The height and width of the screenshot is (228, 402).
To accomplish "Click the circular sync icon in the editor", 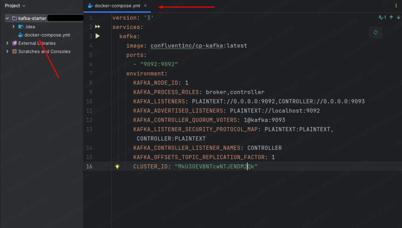I will [x=376, y=32].
